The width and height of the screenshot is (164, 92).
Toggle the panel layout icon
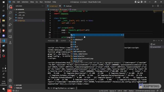coord(138,2)
